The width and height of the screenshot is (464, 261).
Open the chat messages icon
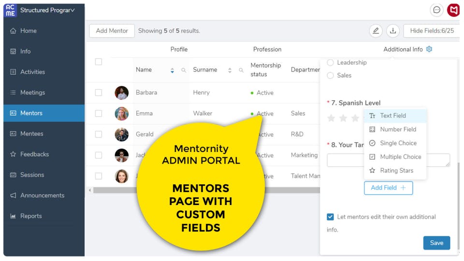click(437, 10)
